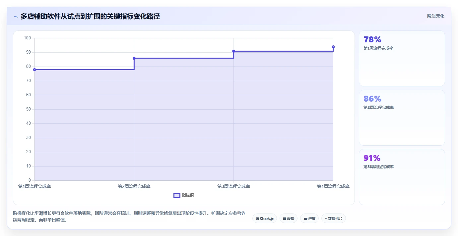
Task: Click the chart icon beside the dashboard title
Action: [16, 16]
